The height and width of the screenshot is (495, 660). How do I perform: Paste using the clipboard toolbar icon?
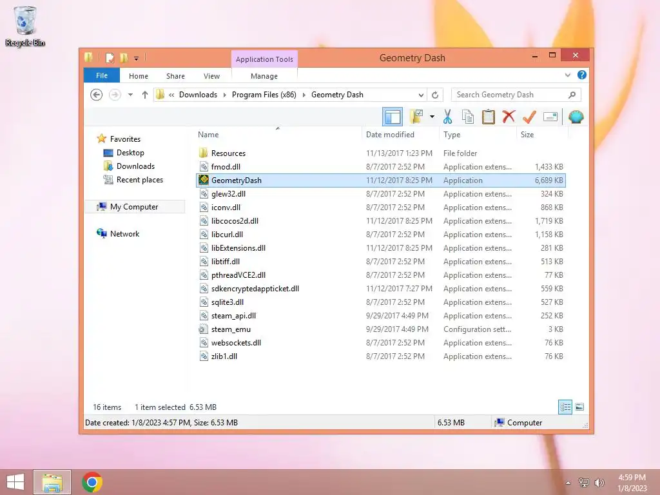[488, 117]
